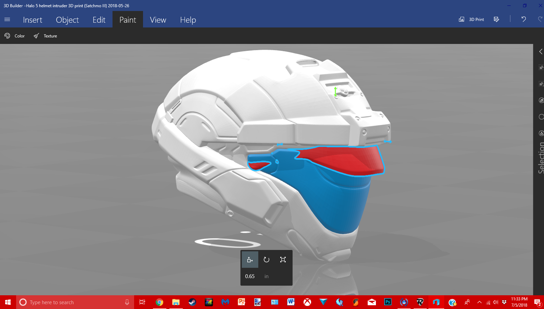The image size is (544, 309).
Task: Open Xbox app from taskbar
Action: pos(307,302)
